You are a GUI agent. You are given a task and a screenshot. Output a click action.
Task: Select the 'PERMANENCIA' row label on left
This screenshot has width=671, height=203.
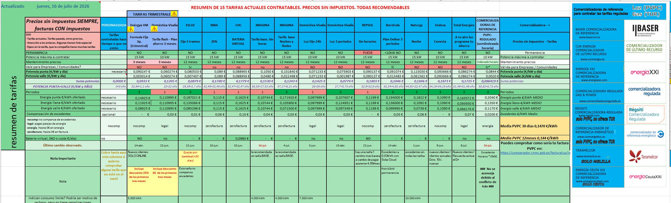62,53
